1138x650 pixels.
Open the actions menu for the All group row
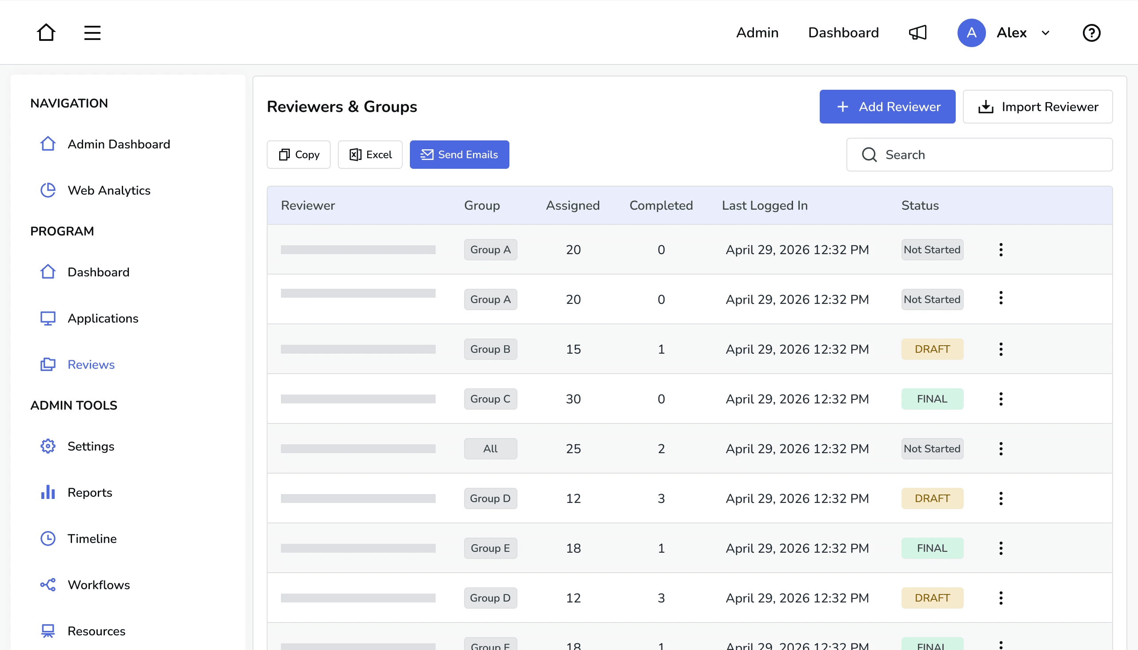tap(1001, 449)
